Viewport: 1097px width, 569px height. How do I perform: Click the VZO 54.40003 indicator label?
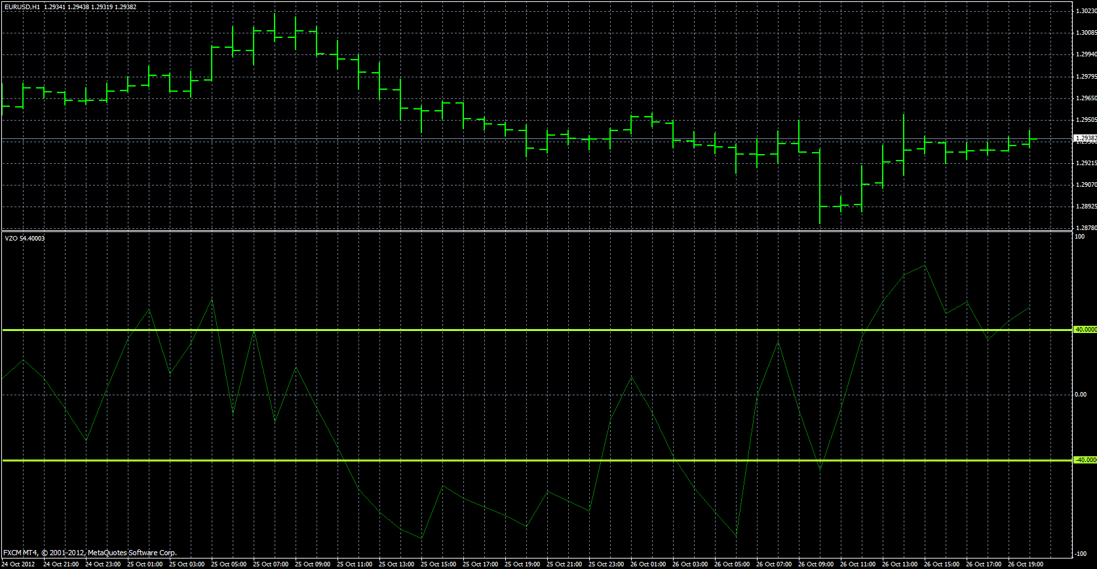[x=25, y=238]
